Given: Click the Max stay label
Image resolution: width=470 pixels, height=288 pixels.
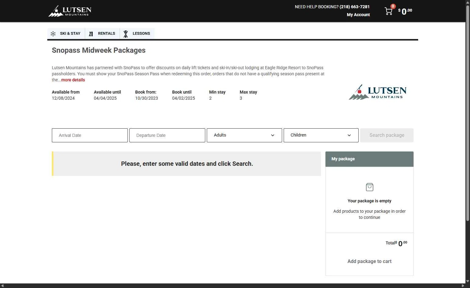Looking at the screenshot, I should point(248,92).
